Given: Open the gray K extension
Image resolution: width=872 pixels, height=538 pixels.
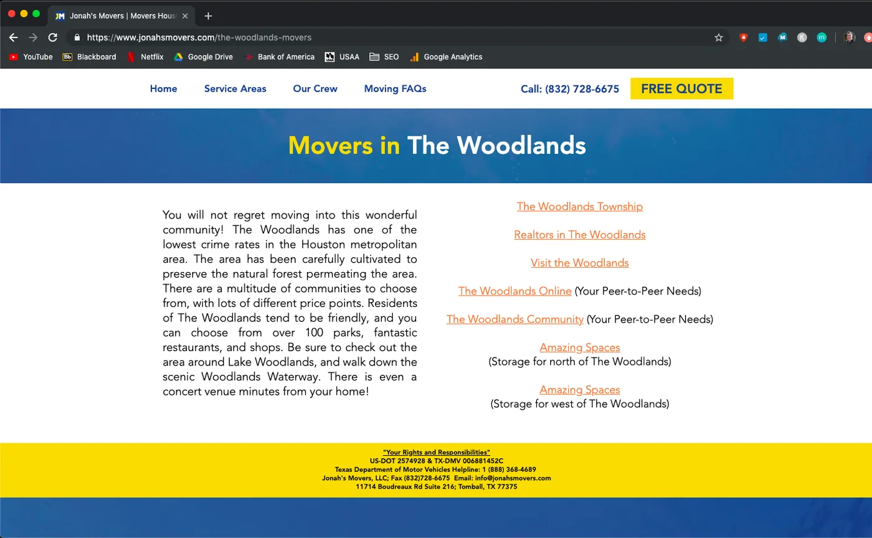Looking at the screenshot, I should [802, 37].
